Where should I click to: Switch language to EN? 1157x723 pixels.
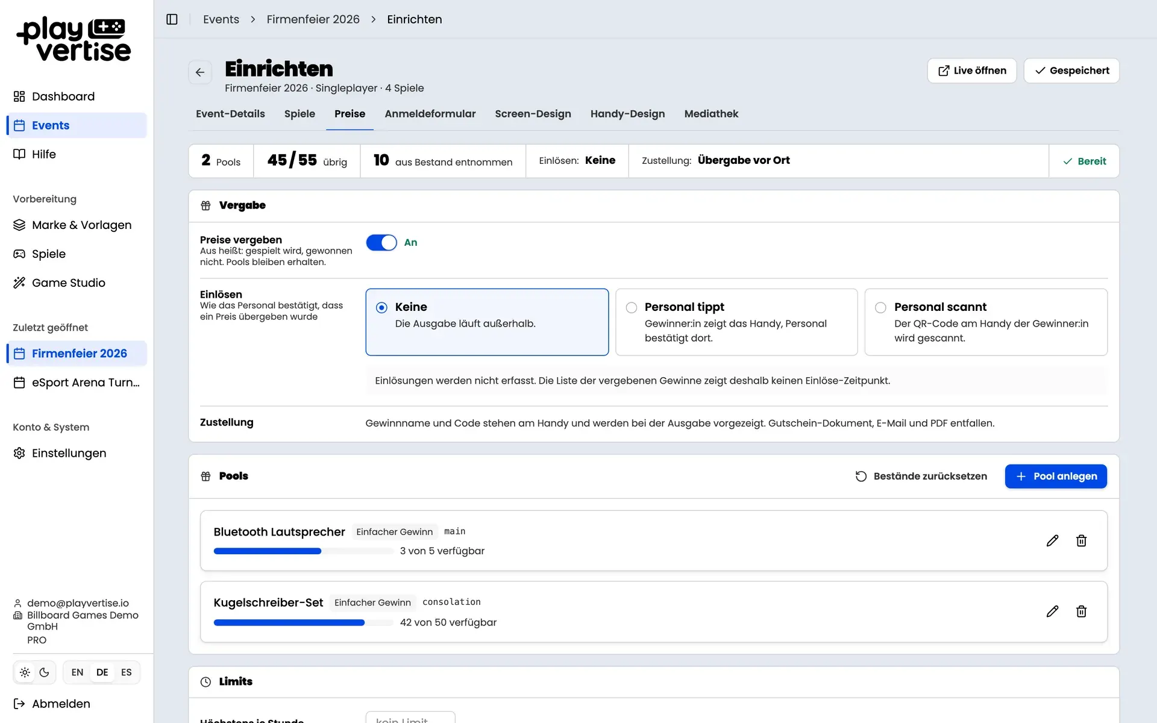(77, 672)
